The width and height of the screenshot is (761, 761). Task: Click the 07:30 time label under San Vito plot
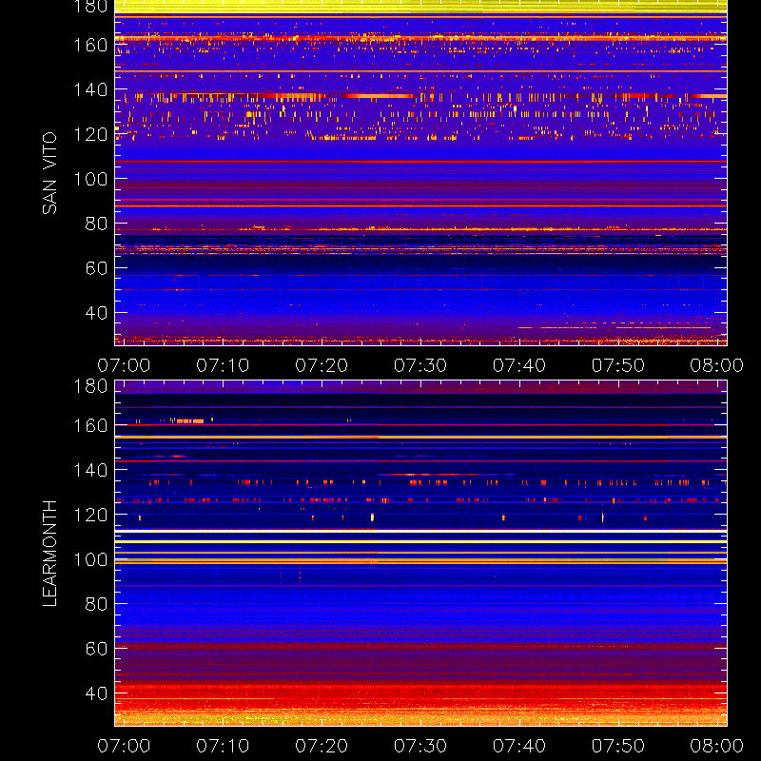coord(420,365)
